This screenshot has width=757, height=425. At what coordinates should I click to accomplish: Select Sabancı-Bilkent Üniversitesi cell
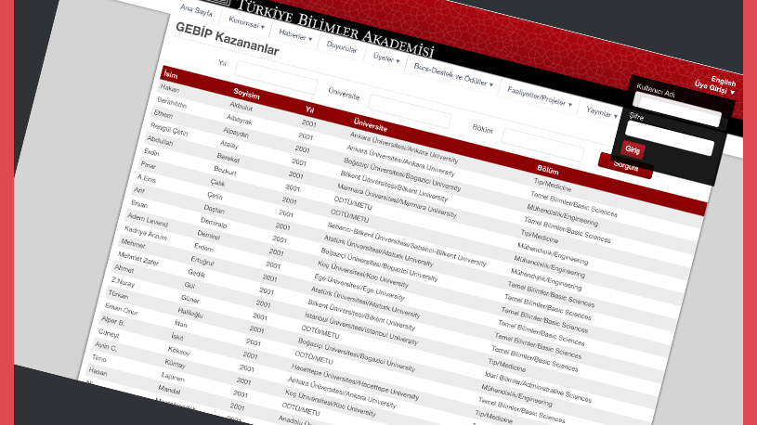(x=407, y=244)
